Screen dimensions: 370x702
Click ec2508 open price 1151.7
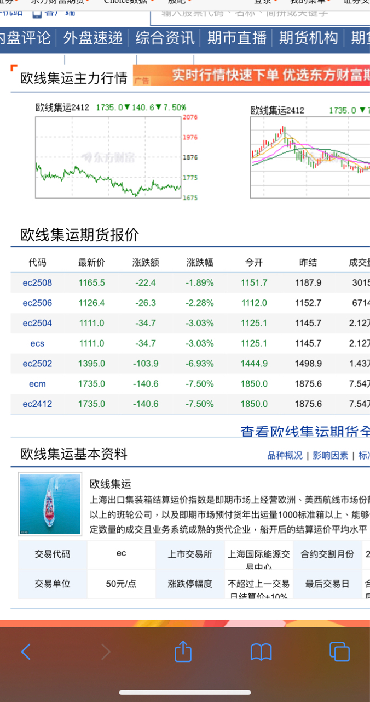pyautogui.click(x=254, y=283)
